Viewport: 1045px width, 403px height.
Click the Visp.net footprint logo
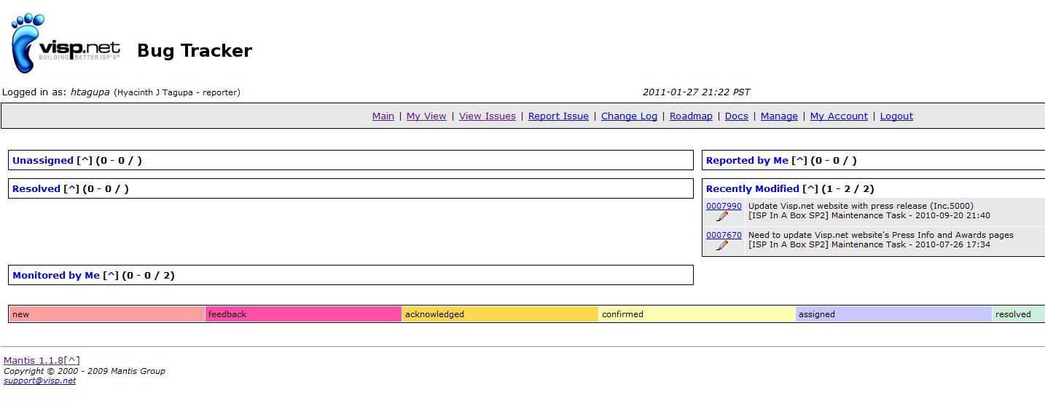coord(66,44)
